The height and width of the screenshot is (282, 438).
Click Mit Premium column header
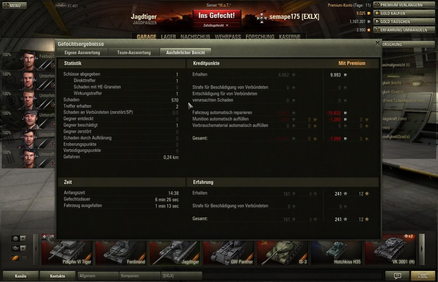(352, 63)
